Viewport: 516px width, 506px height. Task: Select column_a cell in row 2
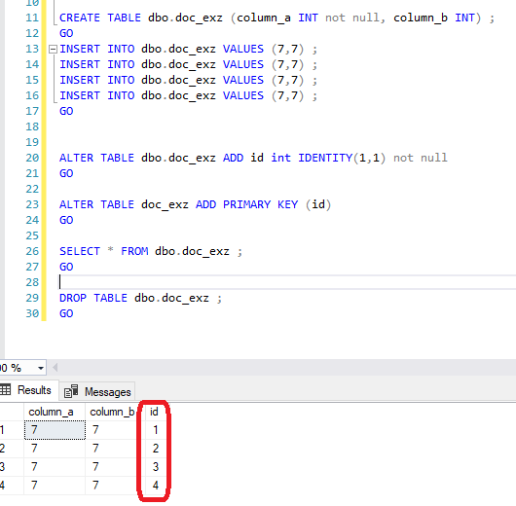pyautogui.click(x=55, y=448)
